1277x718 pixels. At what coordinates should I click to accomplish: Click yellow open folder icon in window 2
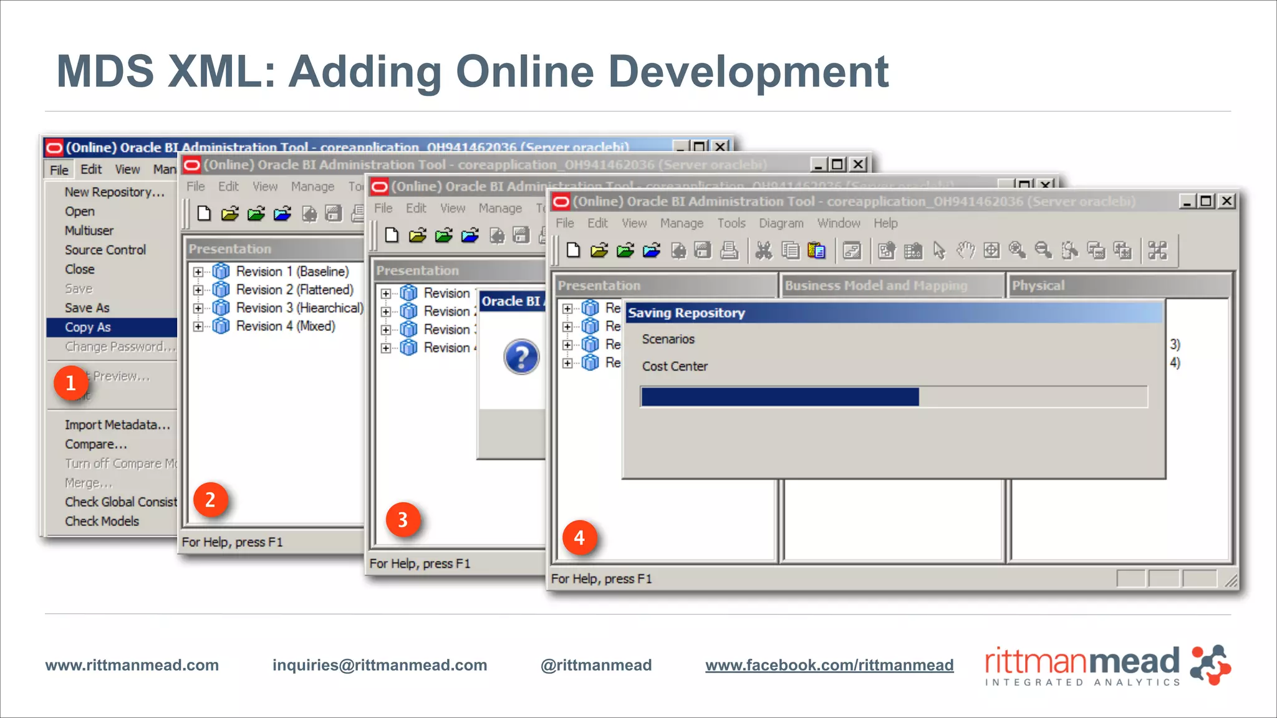(x=230, y=214)
